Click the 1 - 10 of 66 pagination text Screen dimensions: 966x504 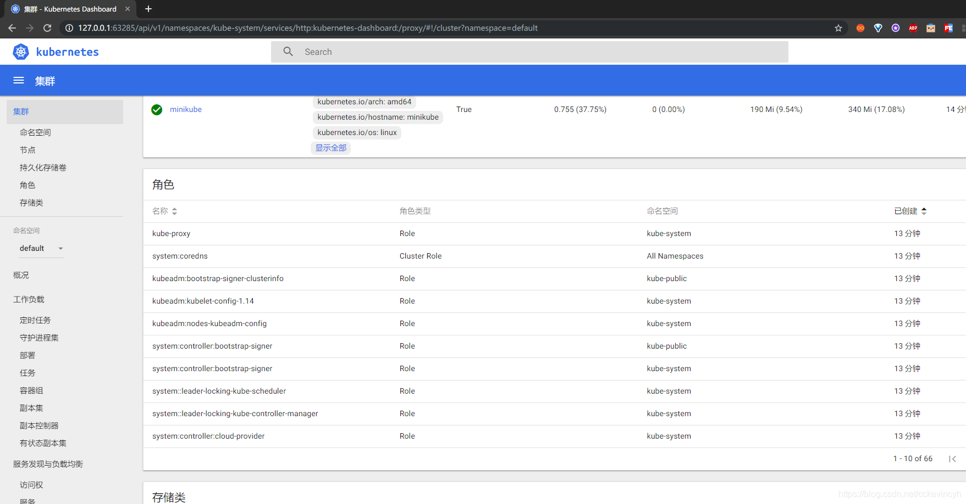913,458
